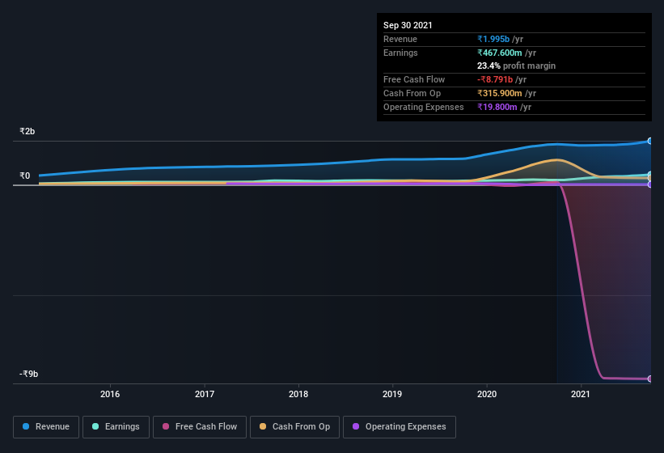Image resolution: width=664 pixels, height=453 pixels.
Task: Click the ₹467.600m earnings value
Action: 500,53
